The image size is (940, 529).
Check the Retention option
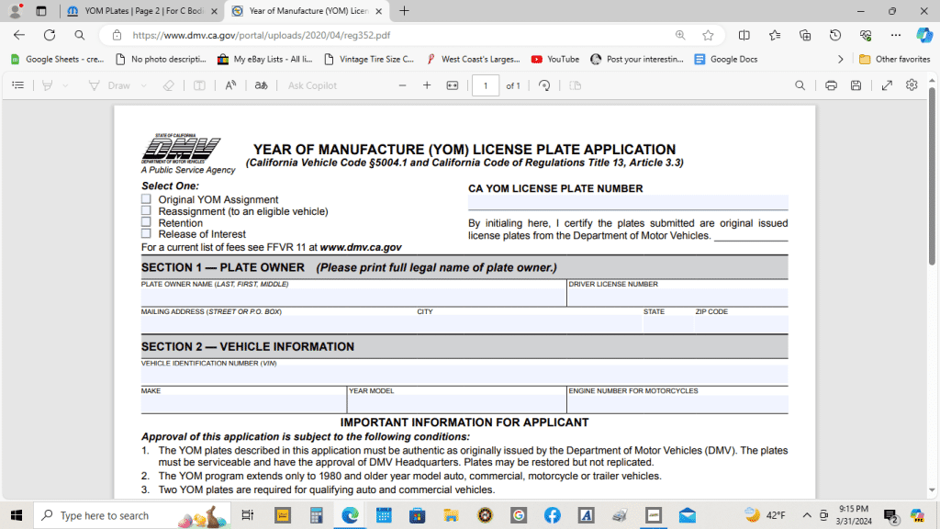pyautogui.click(x=146, y=222)
